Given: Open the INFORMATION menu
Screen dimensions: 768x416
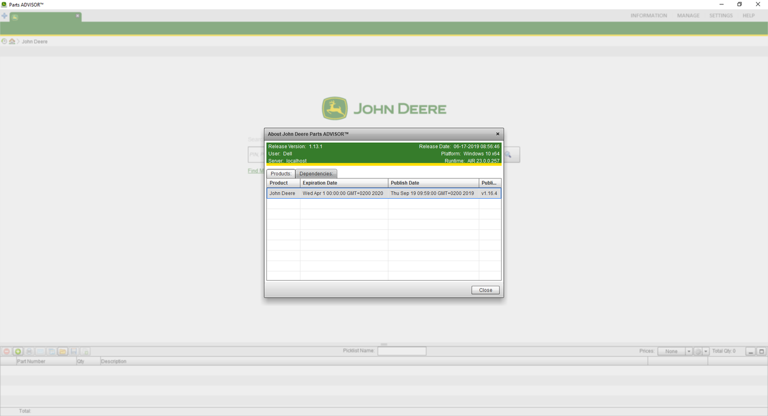Looking at the screenshot, I should pos(649,16).
